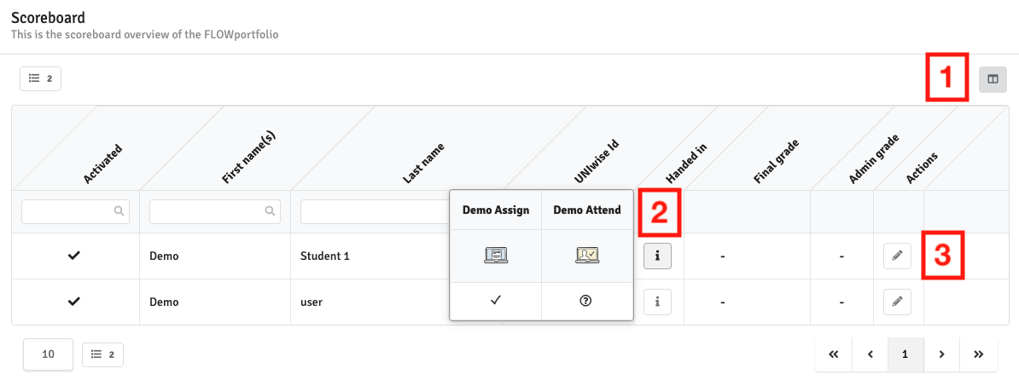
Task: Open the bottom list count 2 button
Action: (102, 354)
